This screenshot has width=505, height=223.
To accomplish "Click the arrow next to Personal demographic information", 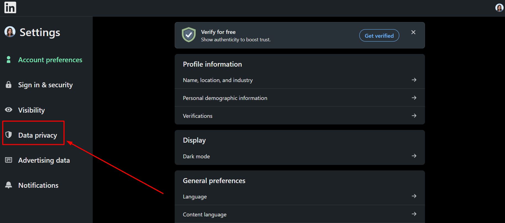I will 414,98.
